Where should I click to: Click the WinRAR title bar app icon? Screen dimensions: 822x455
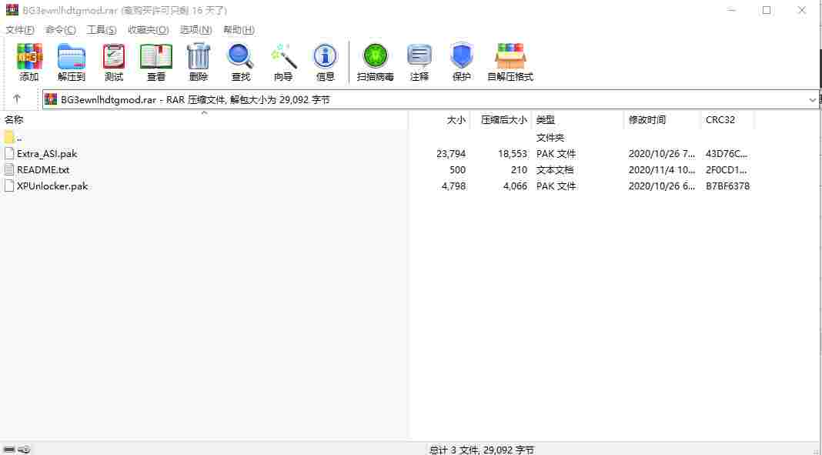(12, 10)
